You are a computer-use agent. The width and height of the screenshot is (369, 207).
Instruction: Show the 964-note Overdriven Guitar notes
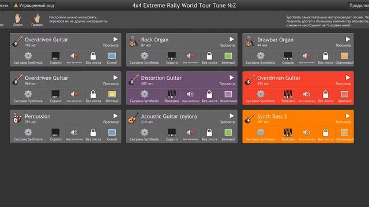point(55,94)
